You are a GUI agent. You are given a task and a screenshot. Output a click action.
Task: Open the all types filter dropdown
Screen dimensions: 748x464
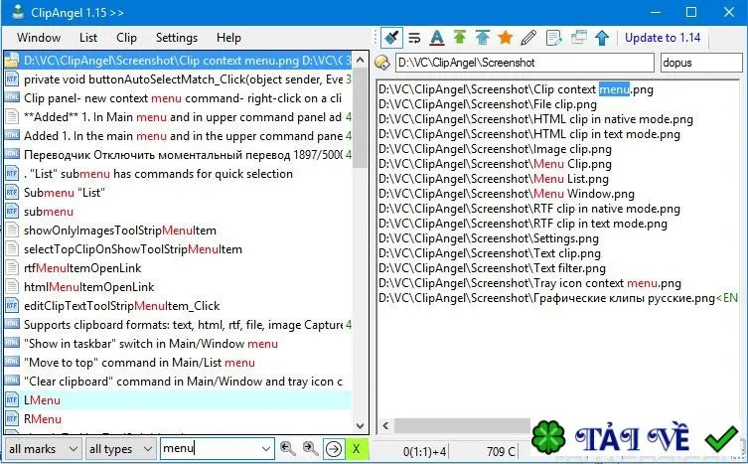click(x=120, y=449)
